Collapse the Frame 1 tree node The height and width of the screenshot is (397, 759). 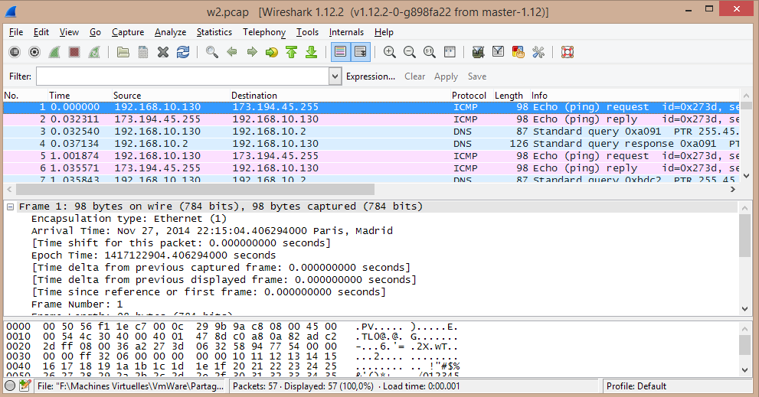[x=10, y=207]
